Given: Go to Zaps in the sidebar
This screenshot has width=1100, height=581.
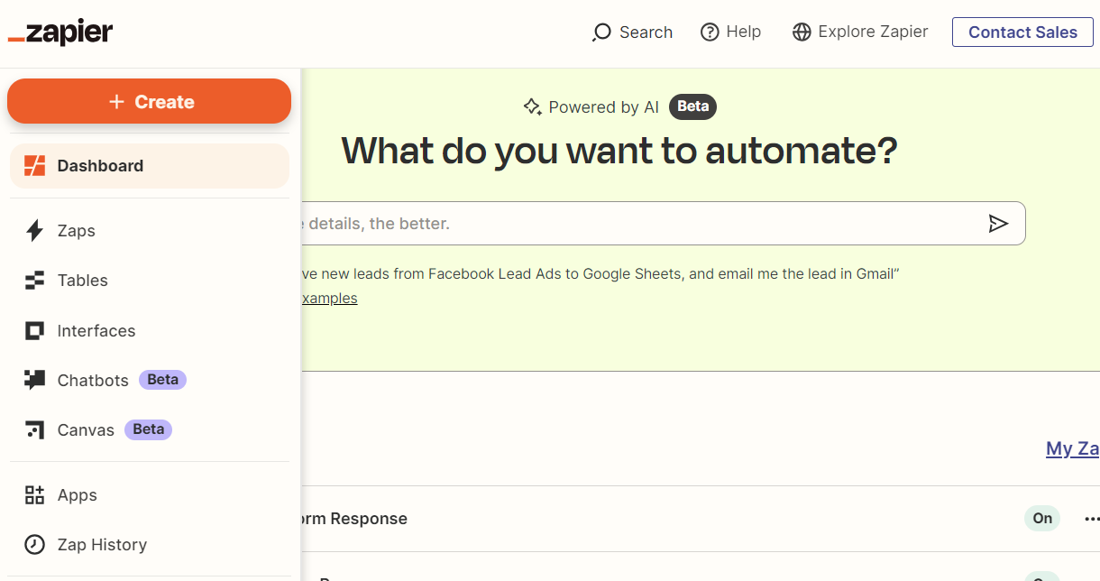Looking at the screenshot, I should click(x=150, y=231).
